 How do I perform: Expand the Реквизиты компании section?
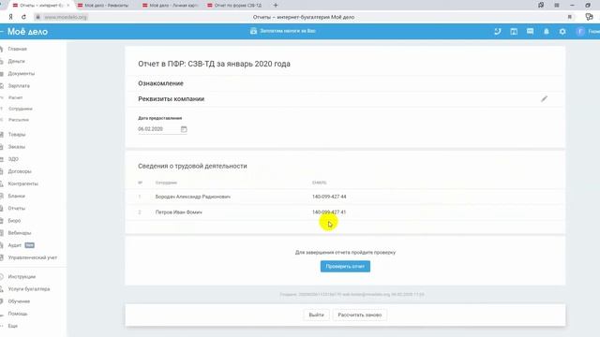171,99
